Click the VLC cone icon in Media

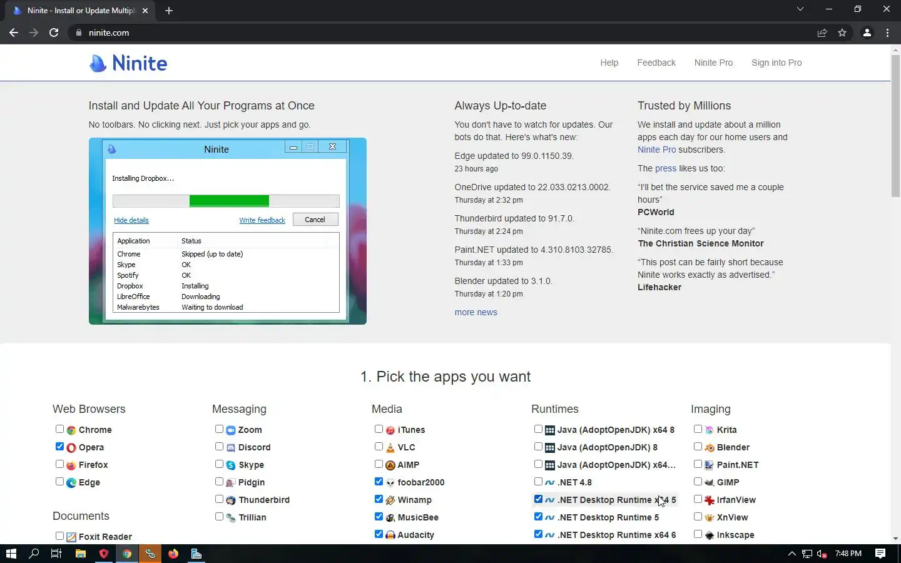click(390, 448)
